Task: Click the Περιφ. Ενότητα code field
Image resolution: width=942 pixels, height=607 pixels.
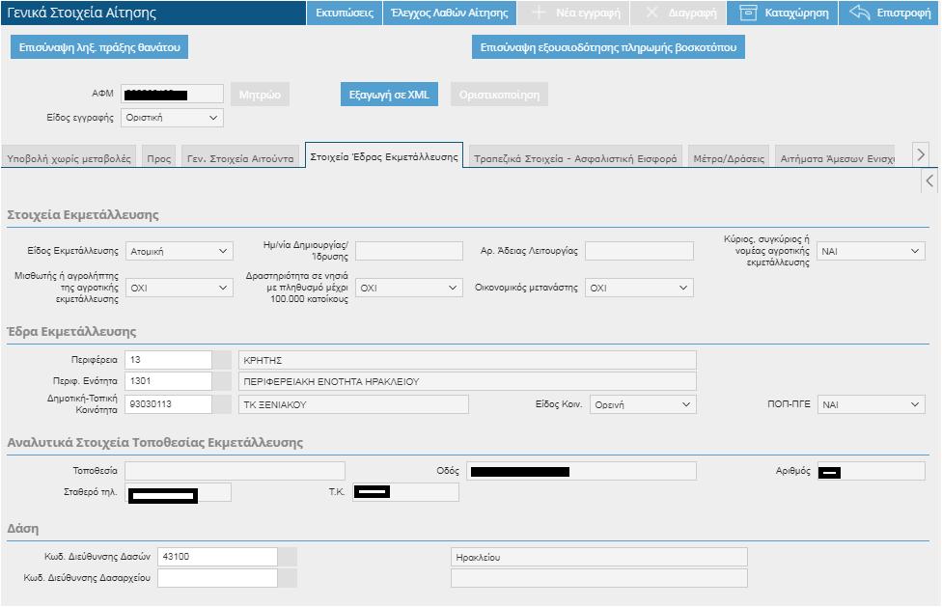Action: 168,380
